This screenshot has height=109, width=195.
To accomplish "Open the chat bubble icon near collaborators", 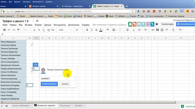I will pos(157,24).
